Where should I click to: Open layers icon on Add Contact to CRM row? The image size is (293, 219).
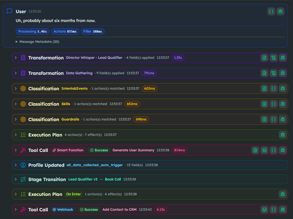[x=264, y=210]
